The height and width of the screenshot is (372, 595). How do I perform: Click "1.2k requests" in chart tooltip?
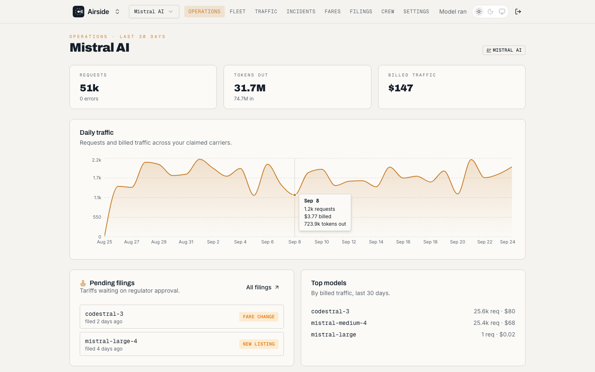[320, 209]
